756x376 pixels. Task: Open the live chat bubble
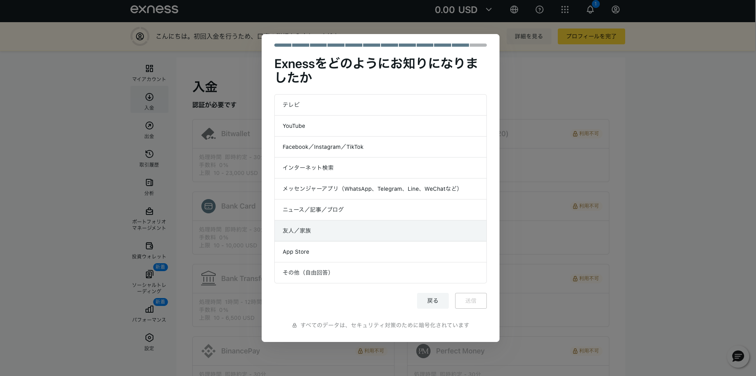click(738, 357)
